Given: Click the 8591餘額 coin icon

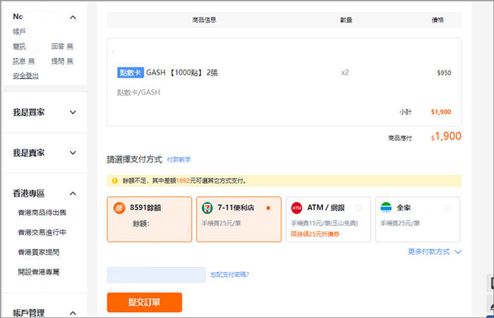Looking at the screenshot, I should [x=119, y=208].
